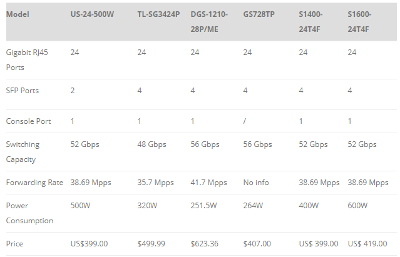Select the S1600-24T4F model header

[x=359, y=22]
